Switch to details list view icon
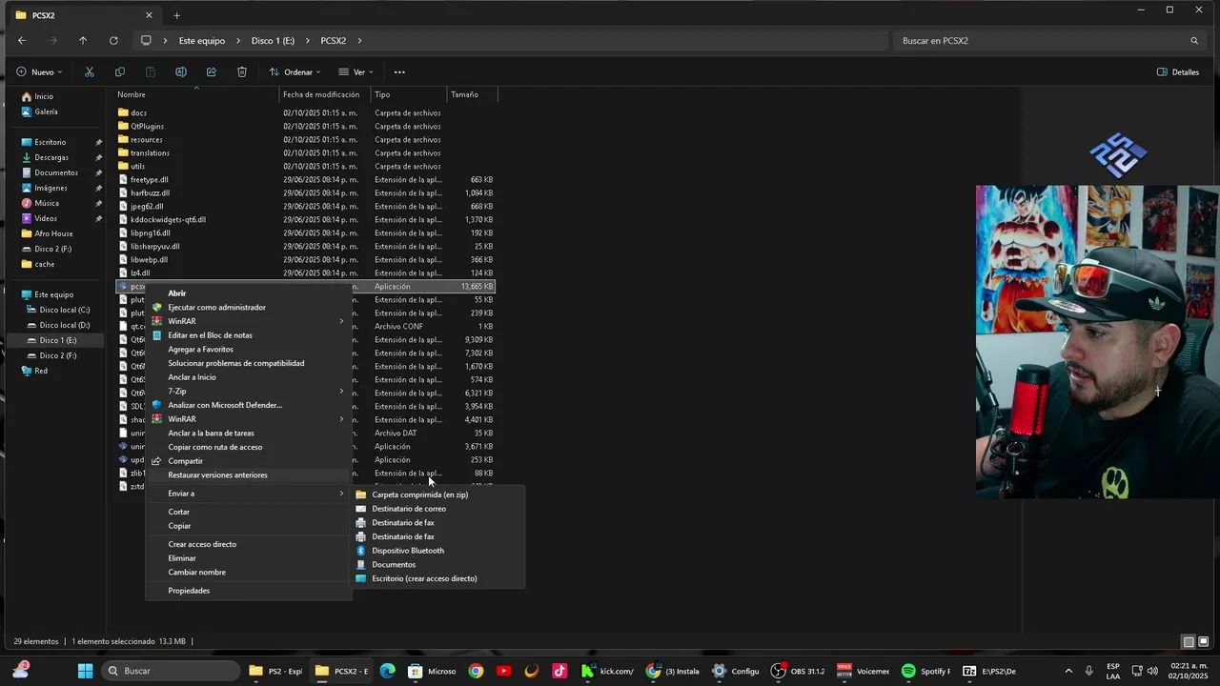 click(1189, 641)
